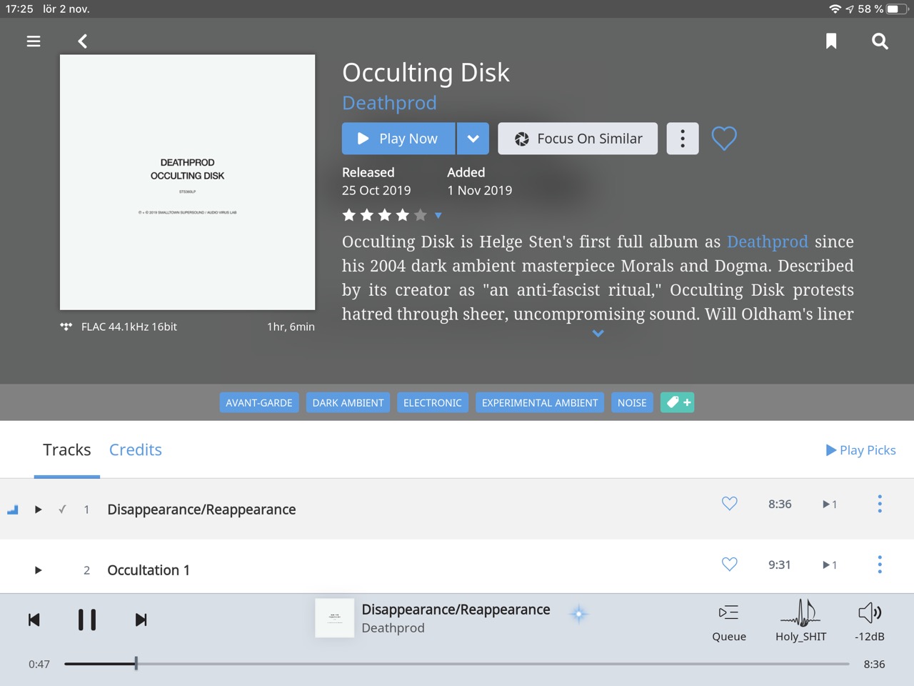Select track title Disappearance/Reappearance in list
This screenshot has height=686, width=914.
tap(201, 509)
